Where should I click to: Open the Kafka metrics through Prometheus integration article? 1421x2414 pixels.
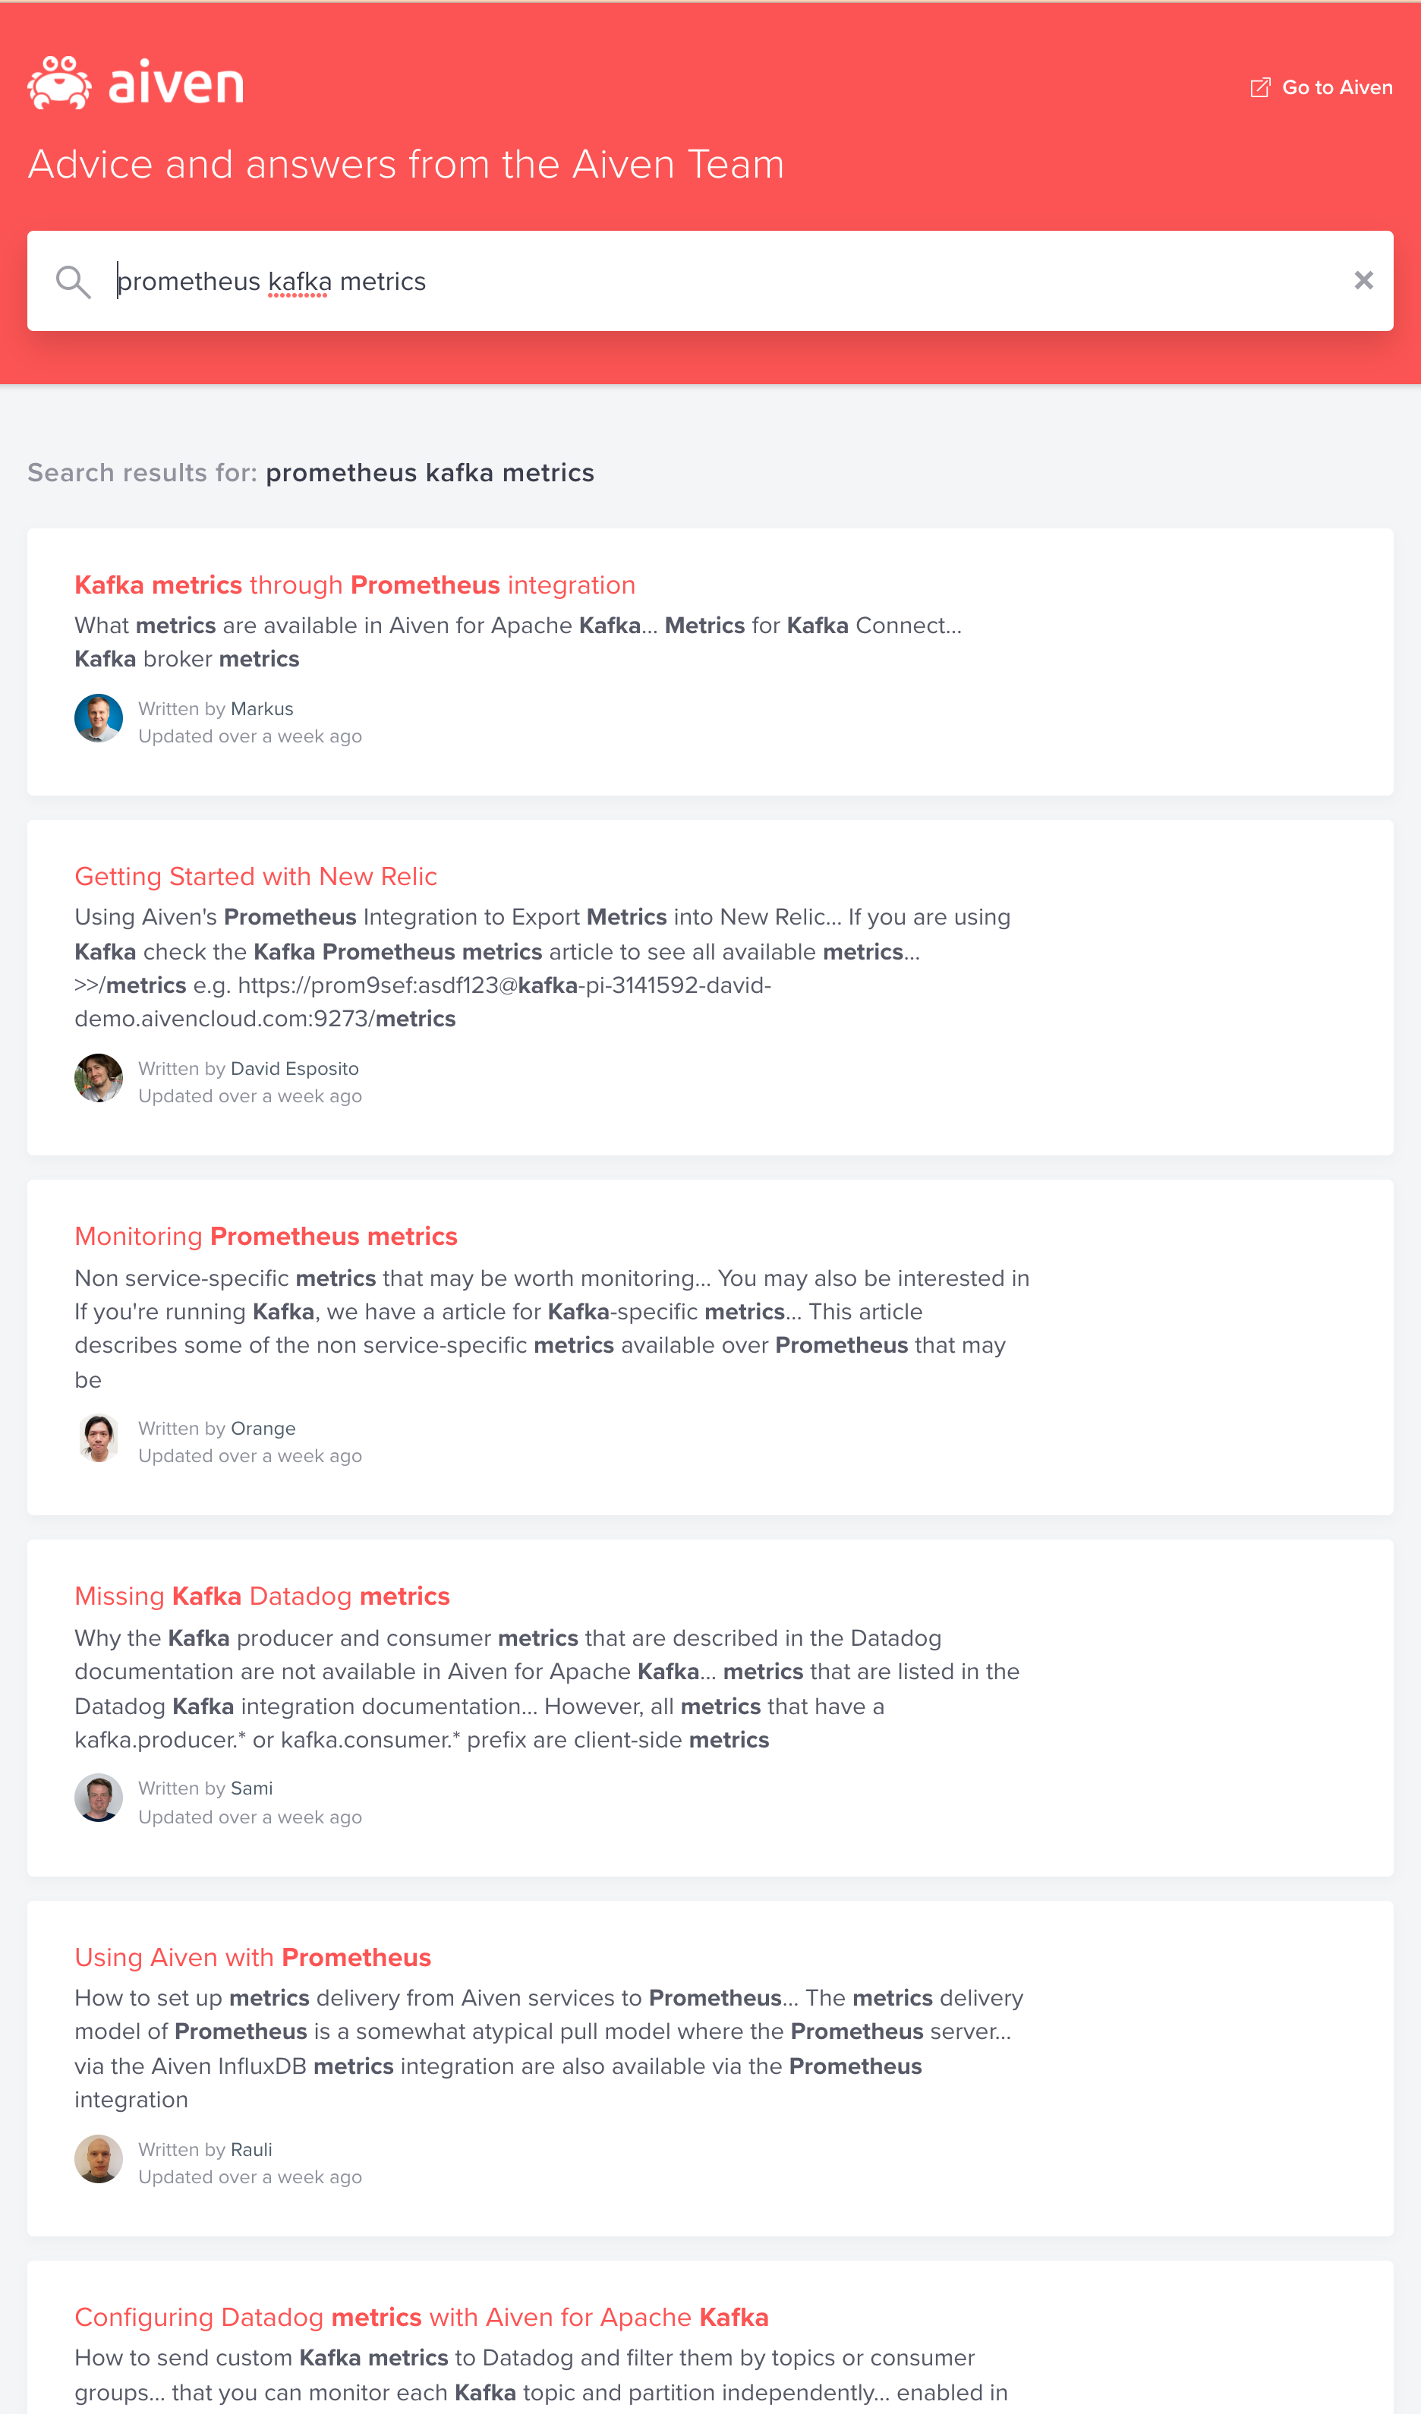(354, 585)
